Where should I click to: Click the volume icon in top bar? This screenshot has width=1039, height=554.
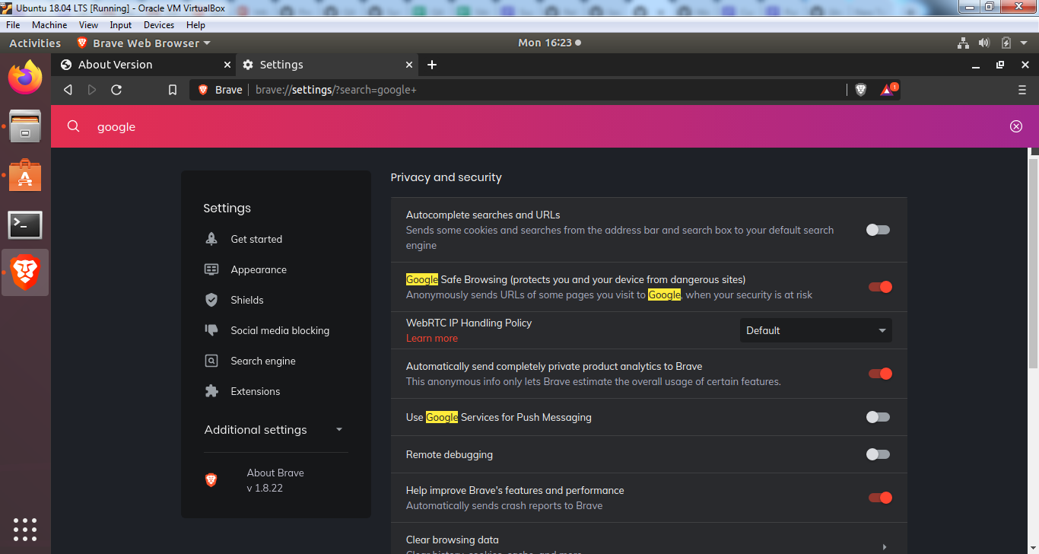point(983,43)
